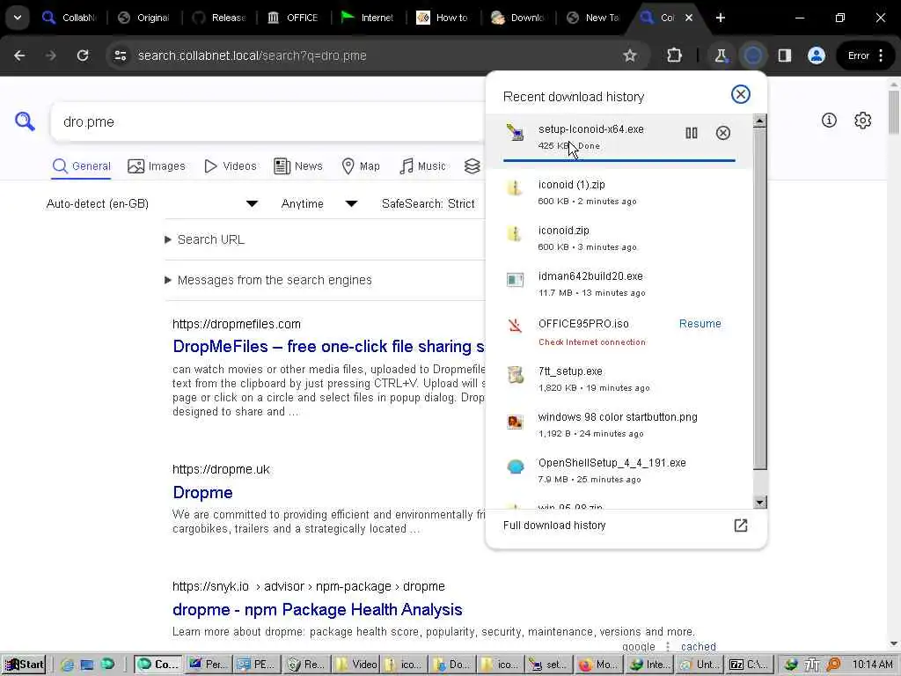Open iconoid (1).zip from download list

[x=619, y=193]
